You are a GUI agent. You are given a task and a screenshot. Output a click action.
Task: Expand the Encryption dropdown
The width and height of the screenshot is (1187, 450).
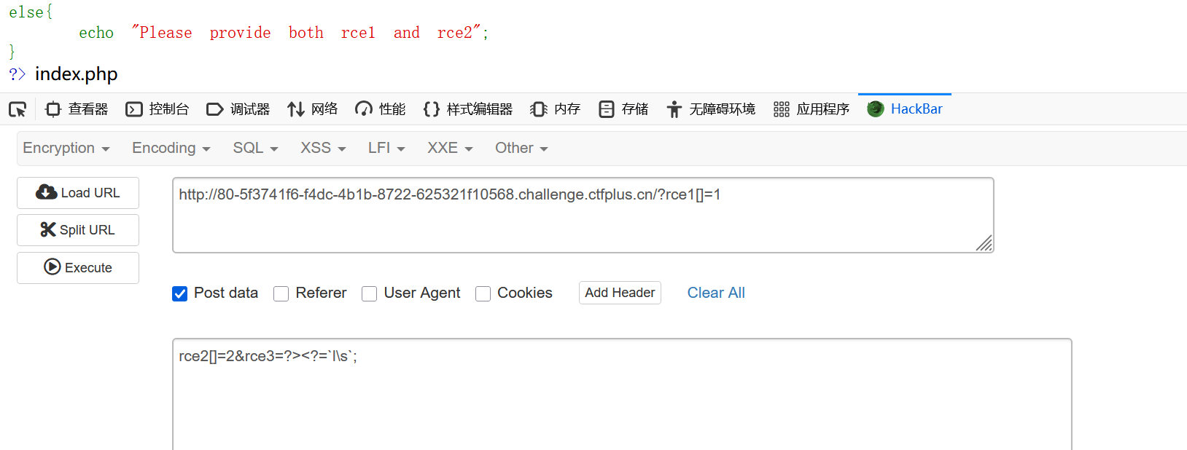coord(66,148)
